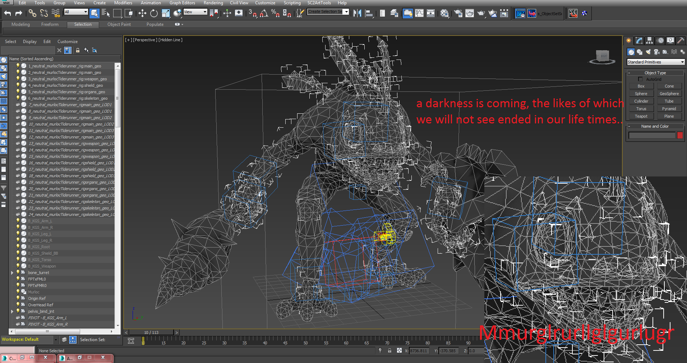Image resolution: width=687 pixels, height=363 pixels.
Task: Click the time slider showing 10 / 113
Action: pos(151,333)
